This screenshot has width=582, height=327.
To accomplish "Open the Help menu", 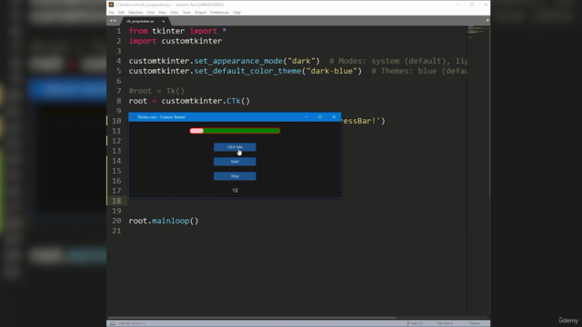I will click(x=236, y=12).
